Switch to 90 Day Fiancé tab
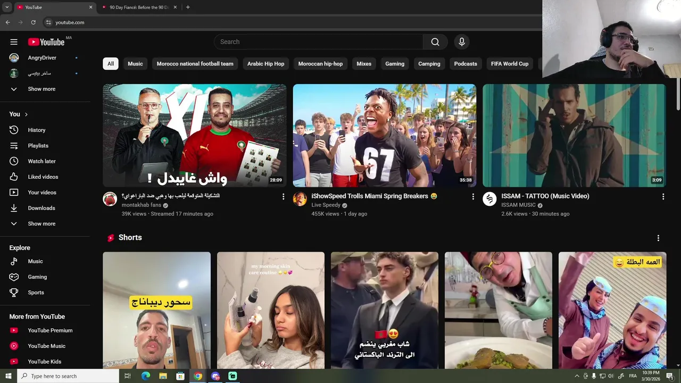 pos(139,7)
